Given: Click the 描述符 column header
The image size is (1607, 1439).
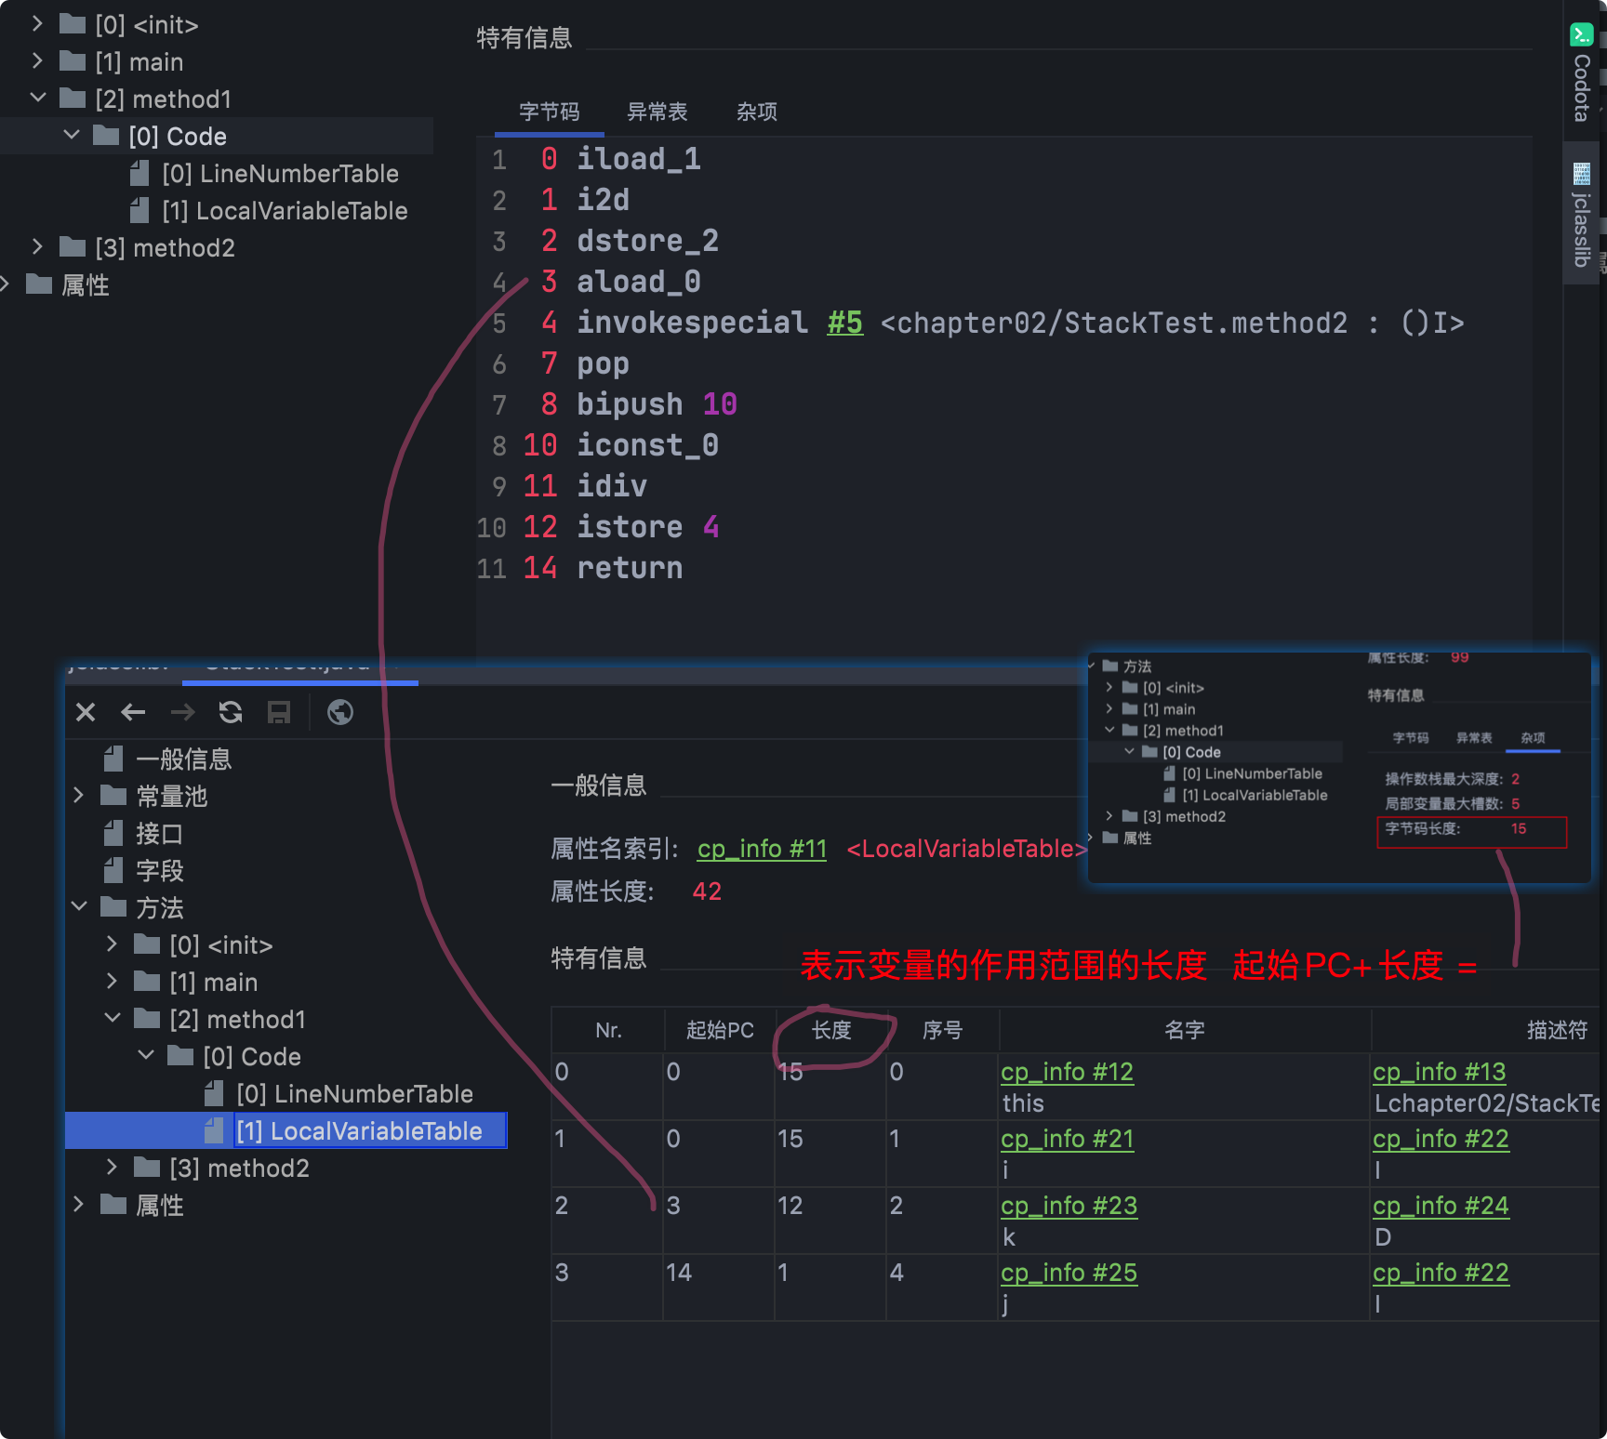Looking at the screenshot, I should [1557, 1030].
